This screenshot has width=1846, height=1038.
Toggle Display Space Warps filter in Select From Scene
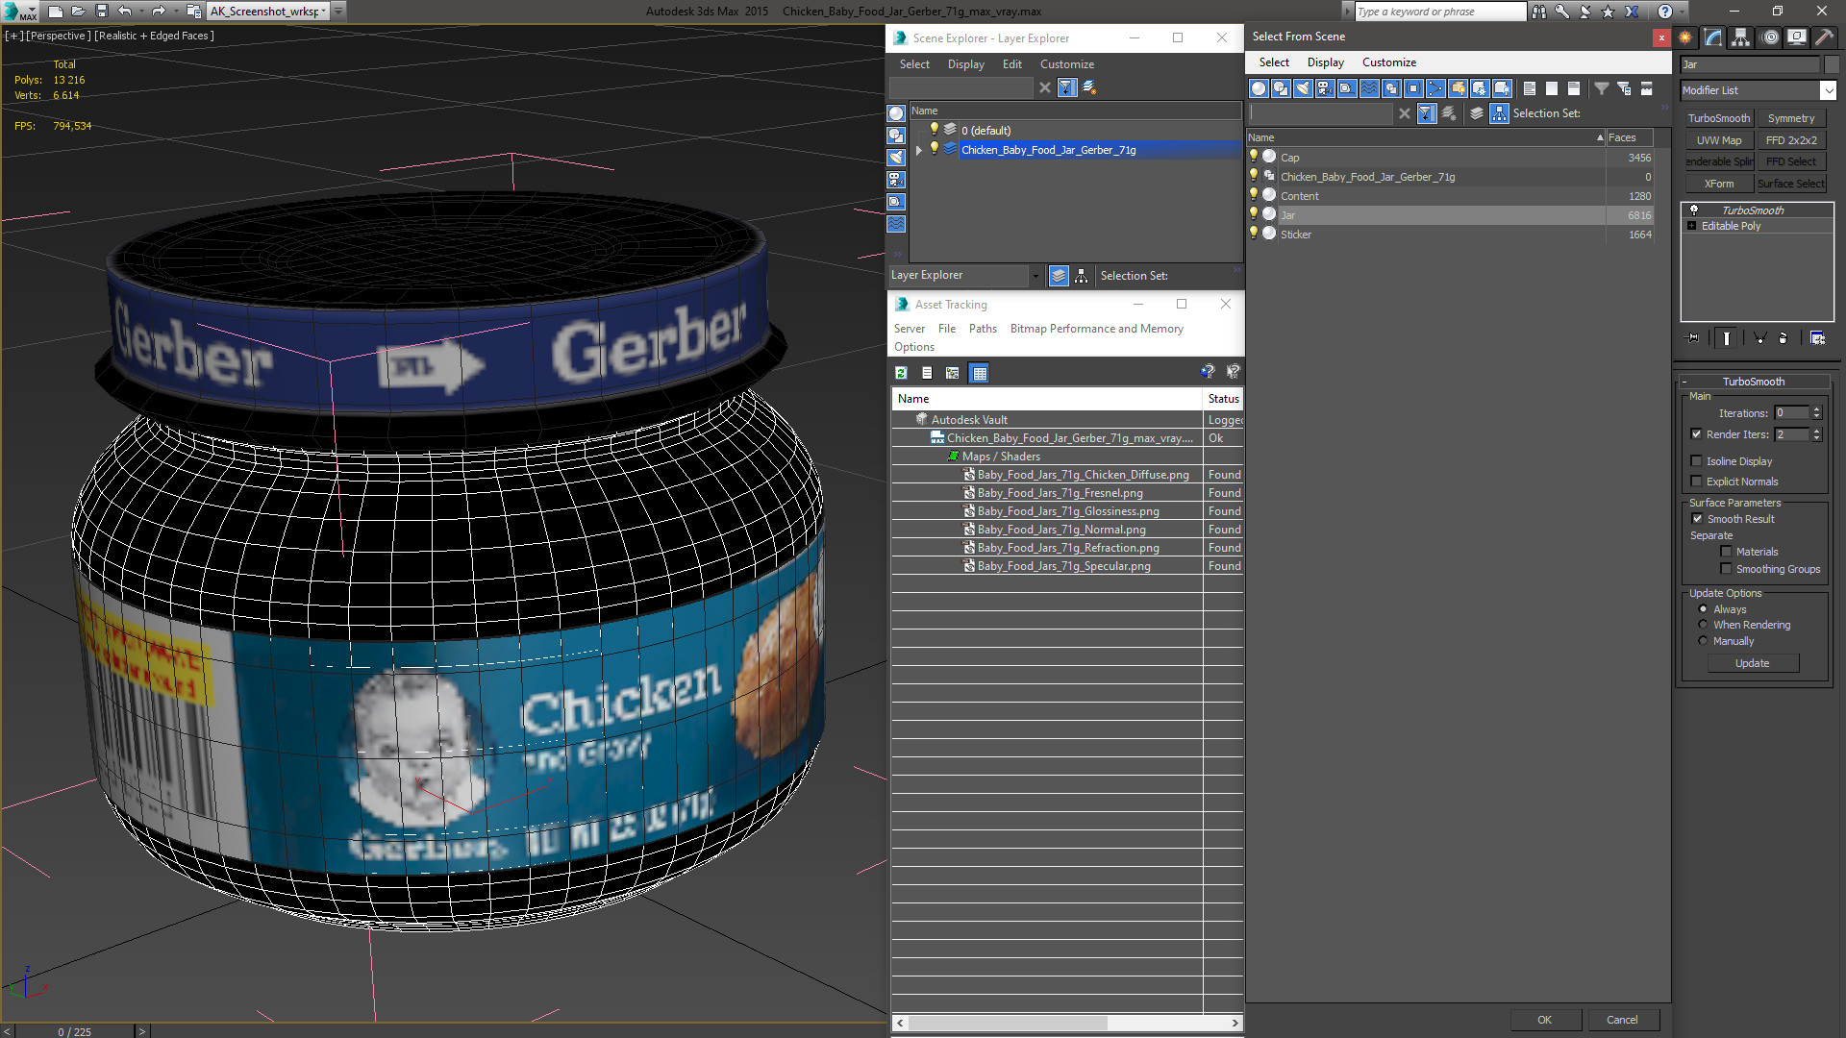(1369, 88)
